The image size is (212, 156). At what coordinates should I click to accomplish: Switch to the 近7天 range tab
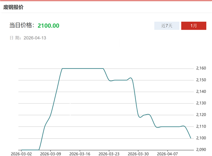tap(167, 26)
